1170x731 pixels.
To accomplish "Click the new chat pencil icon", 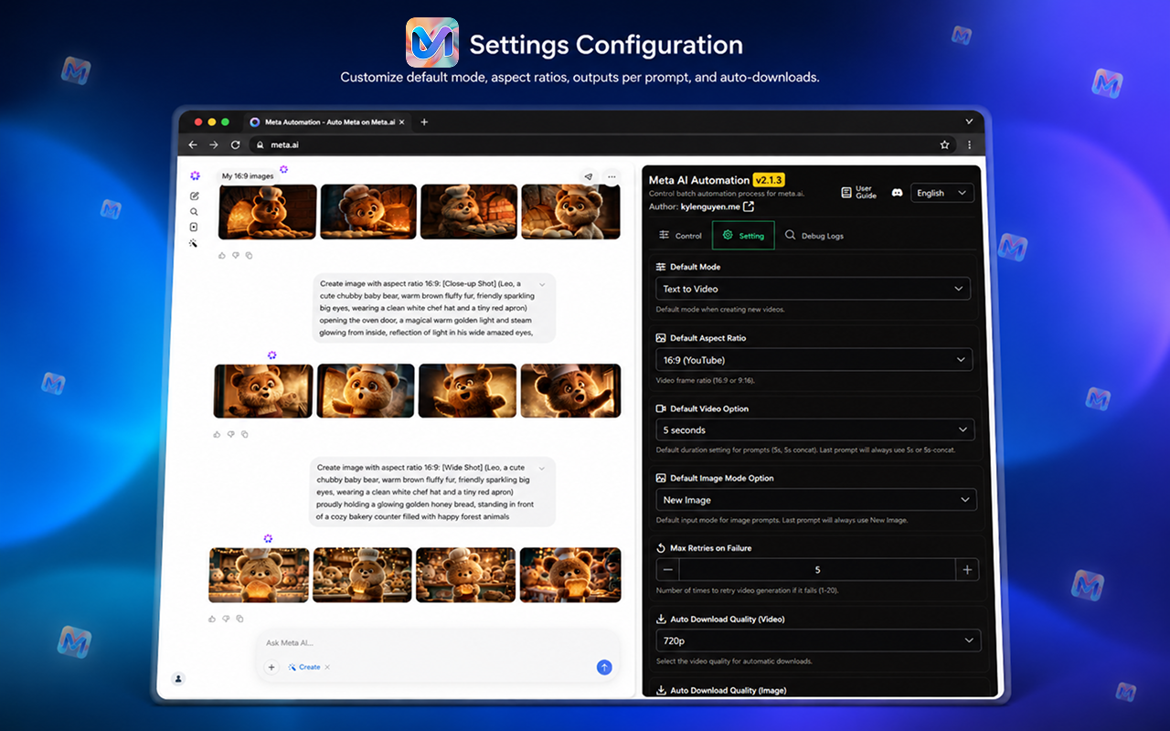I will (194, 196).
